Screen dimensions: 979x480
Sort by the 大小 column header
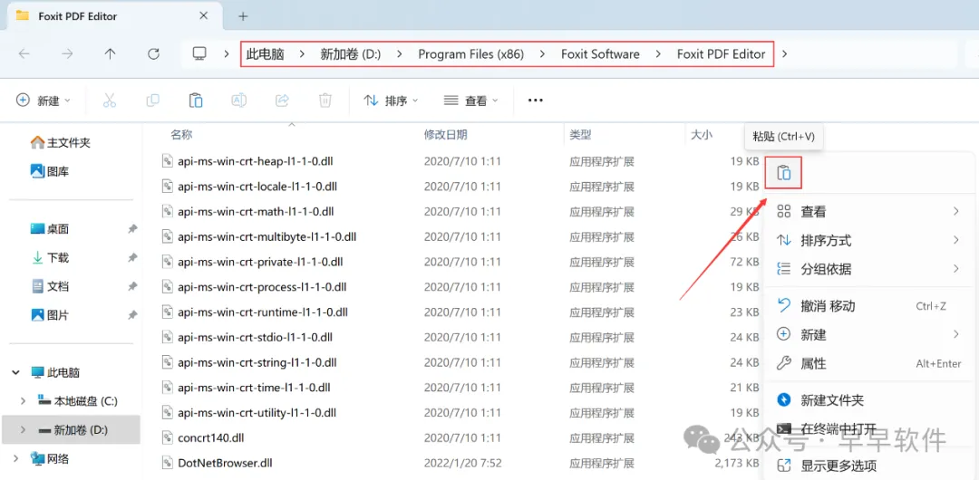[x=701, y=134]
